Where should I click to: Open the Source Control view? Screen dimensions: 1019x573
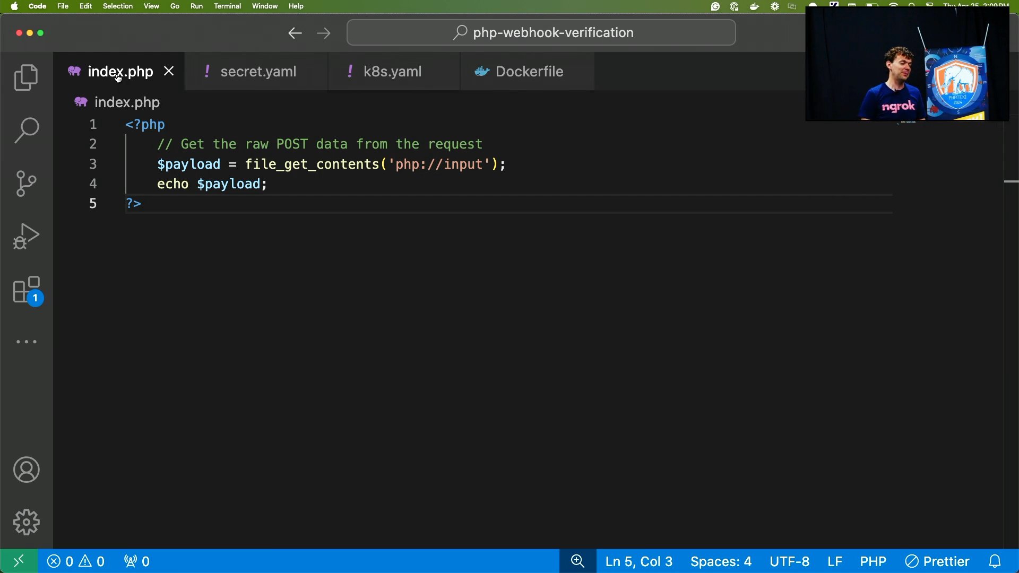[26, 184]
